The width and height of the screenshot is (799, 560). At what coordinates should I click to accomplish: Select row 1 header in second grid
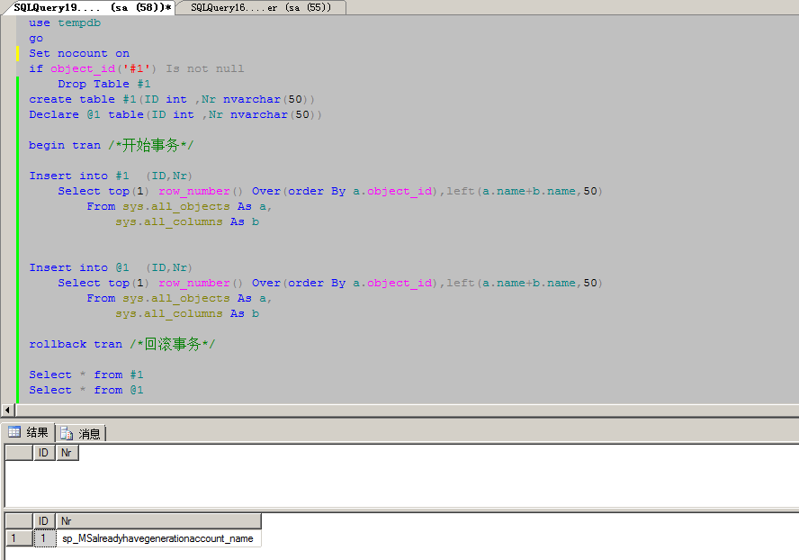pyautogui.click(x=18, y=538)
